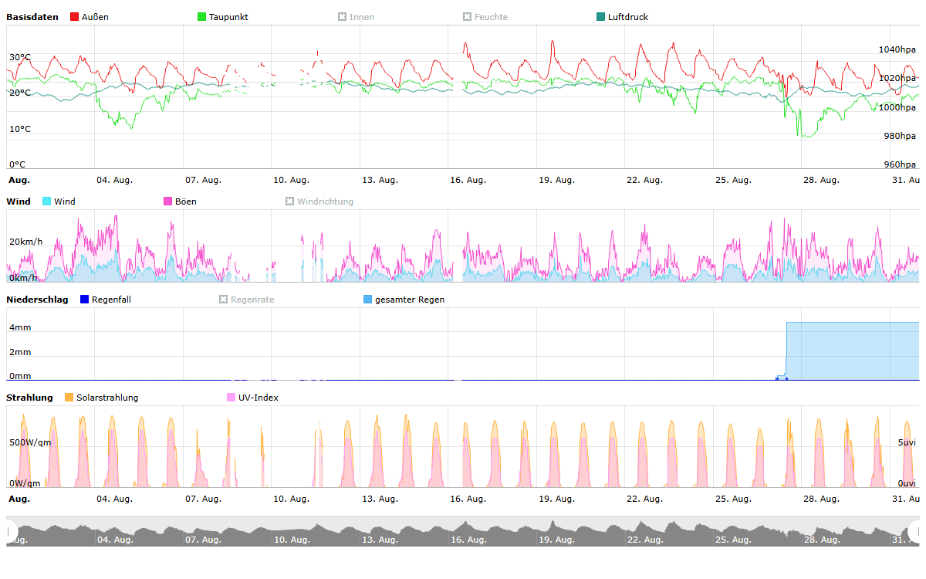
Task: Click the dark blue Regenfall marker
Action: (x=85, y=300)
